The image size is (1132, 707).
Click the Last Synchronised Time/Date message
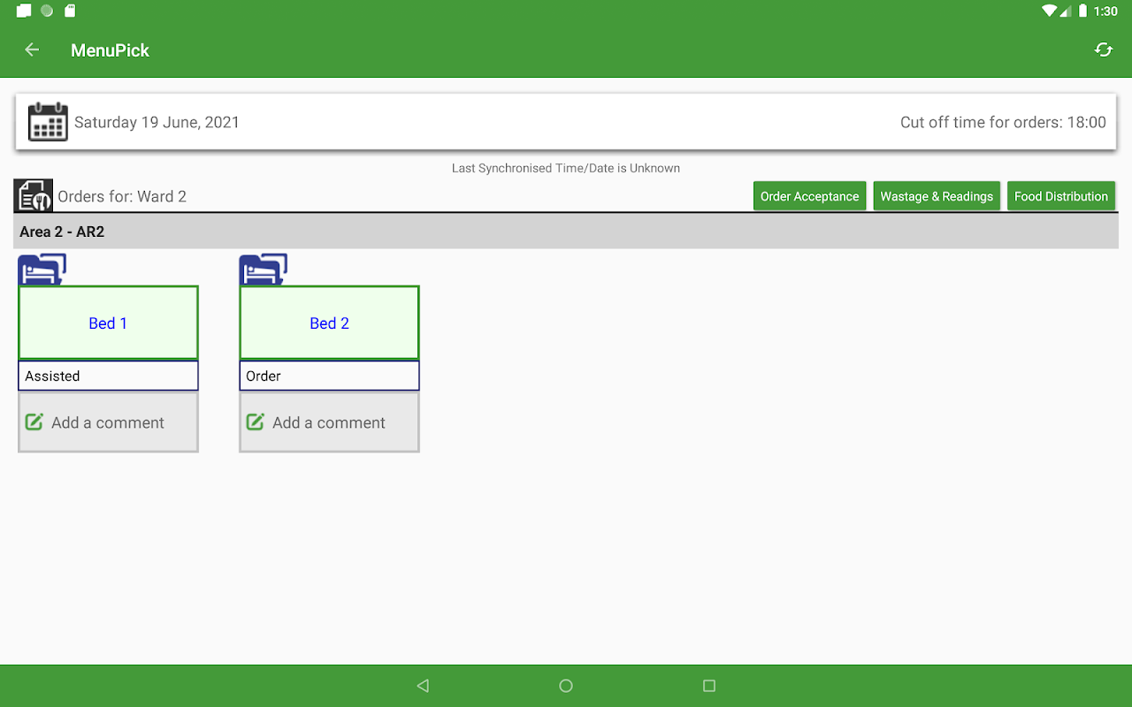[566, 168]
